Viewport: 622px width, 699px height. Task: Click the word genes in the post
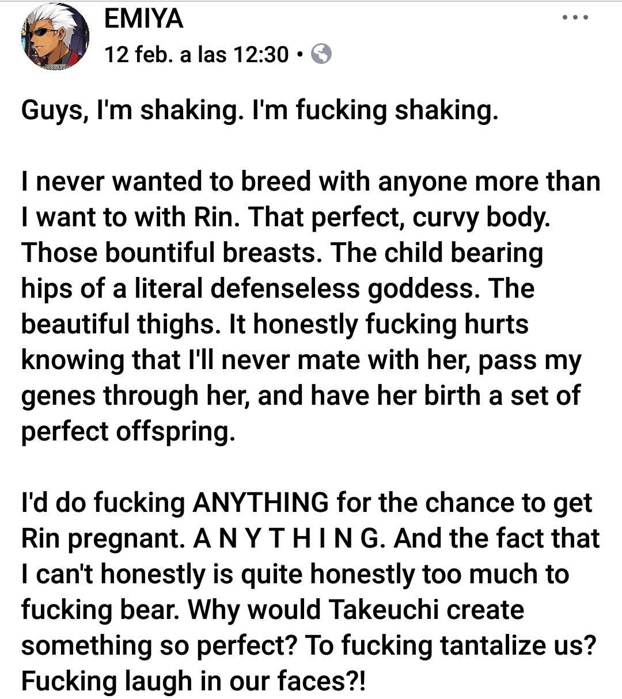point(58,396)
